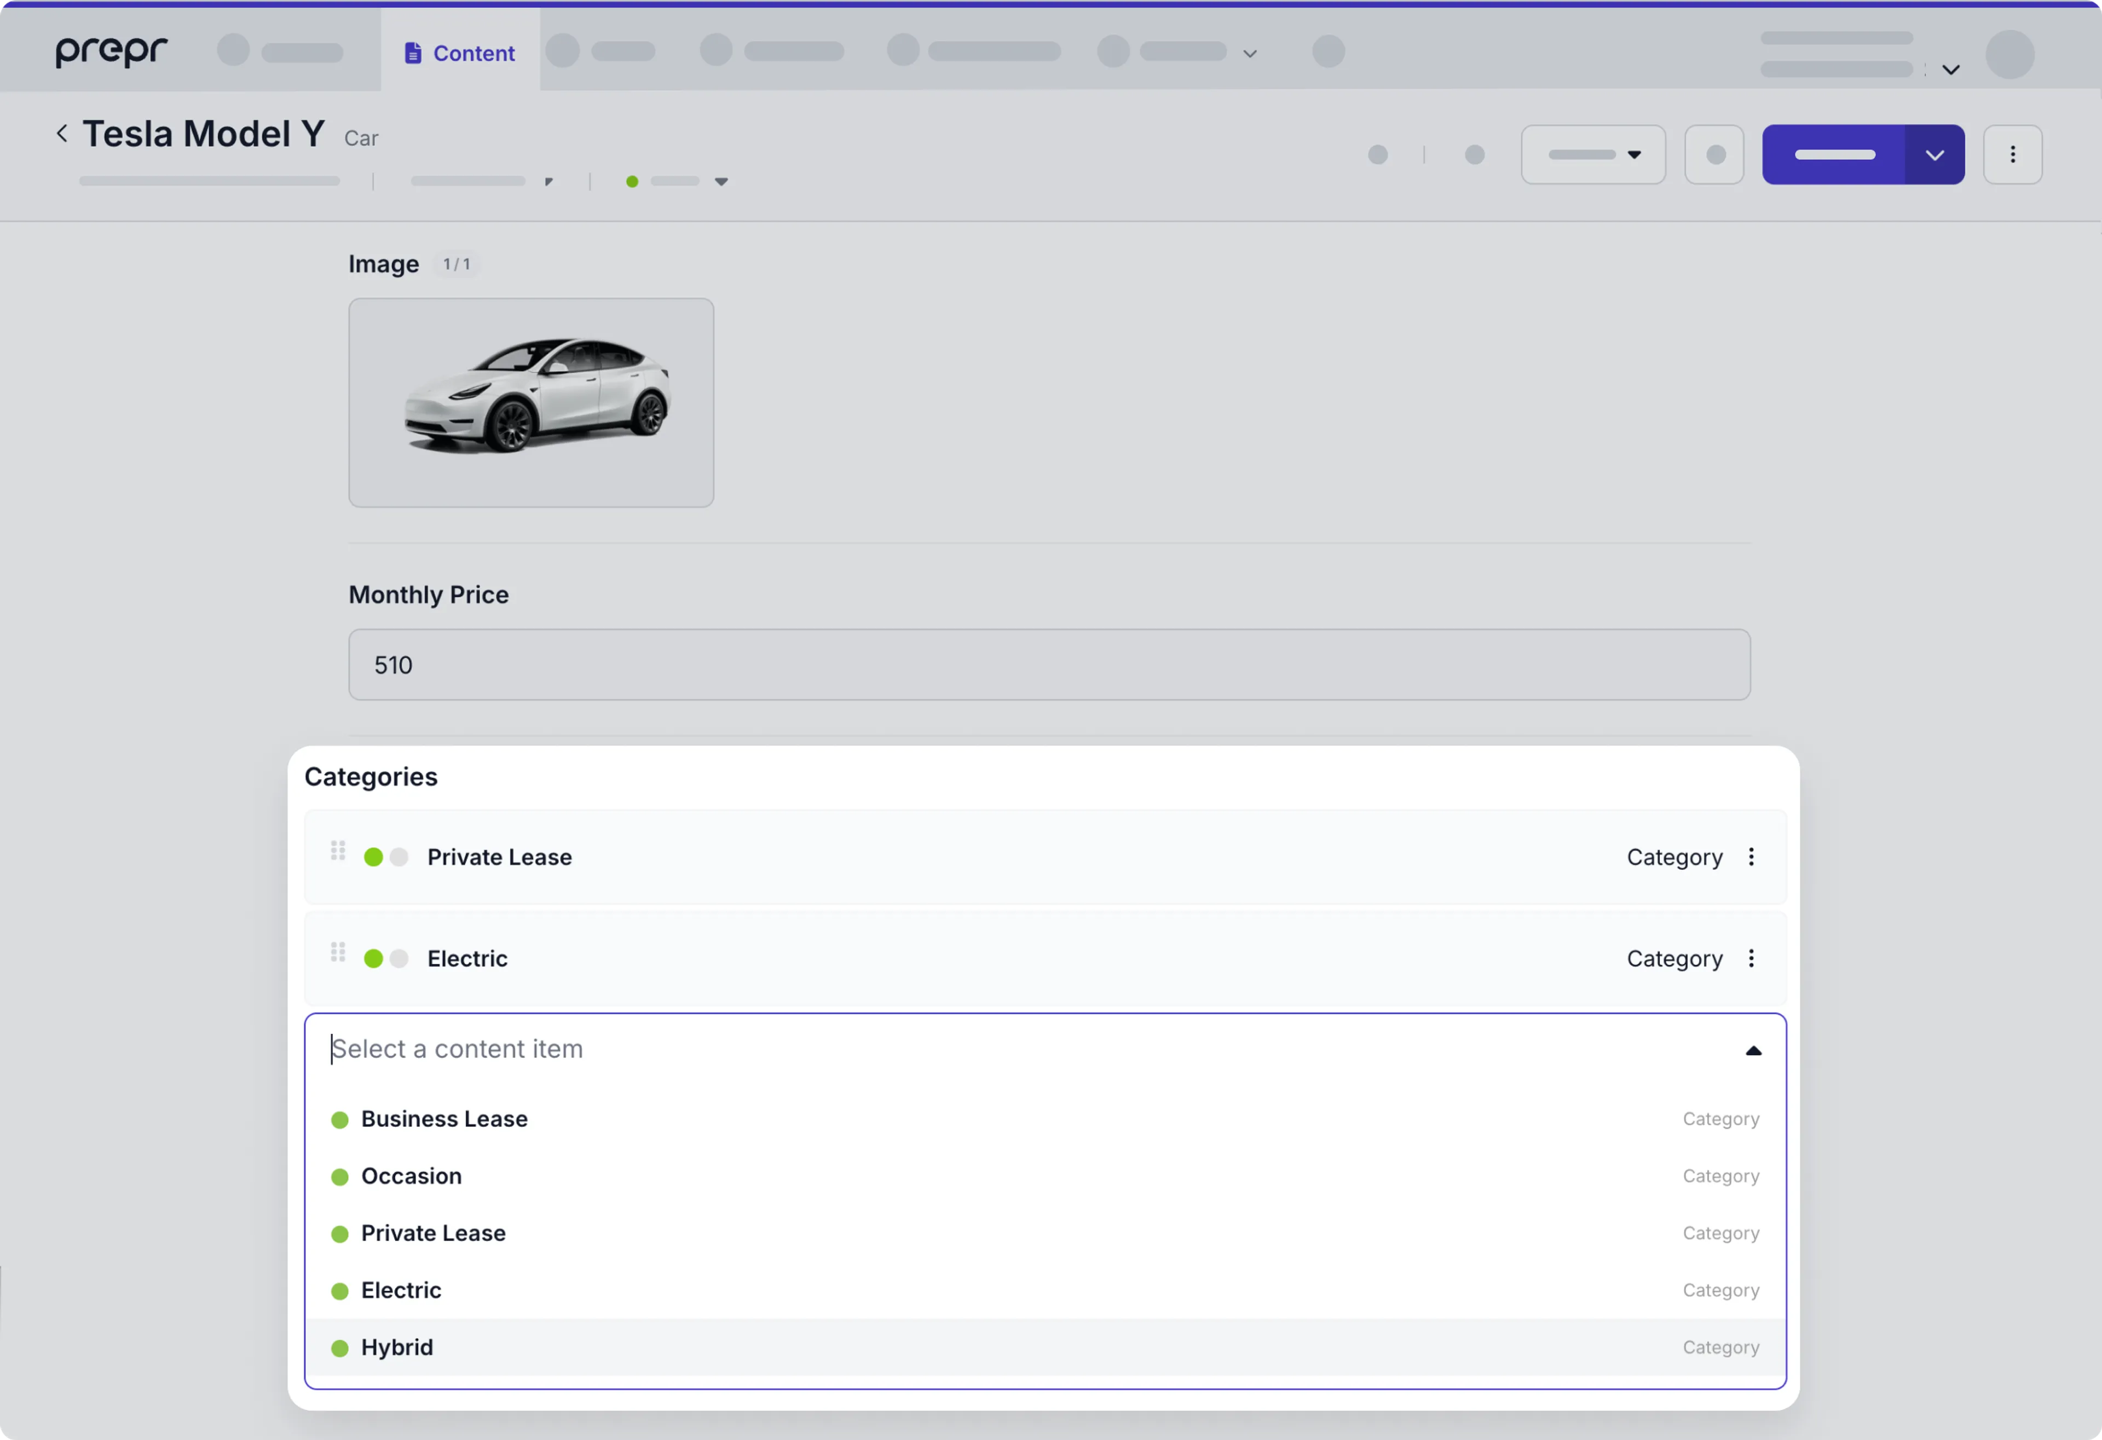
Task: Click the Monthly Price input field
Action: pyautogui.click(x=1049, y=664)
